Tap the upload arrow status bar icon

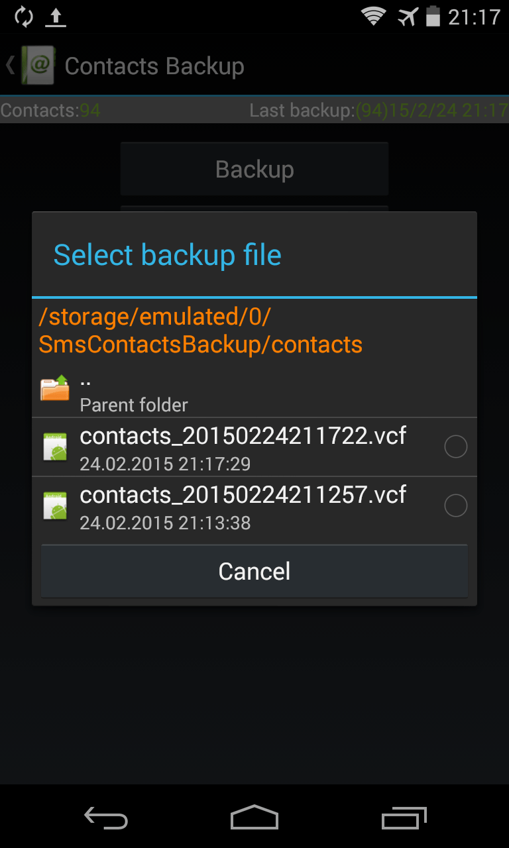click(x=56, y=17)
